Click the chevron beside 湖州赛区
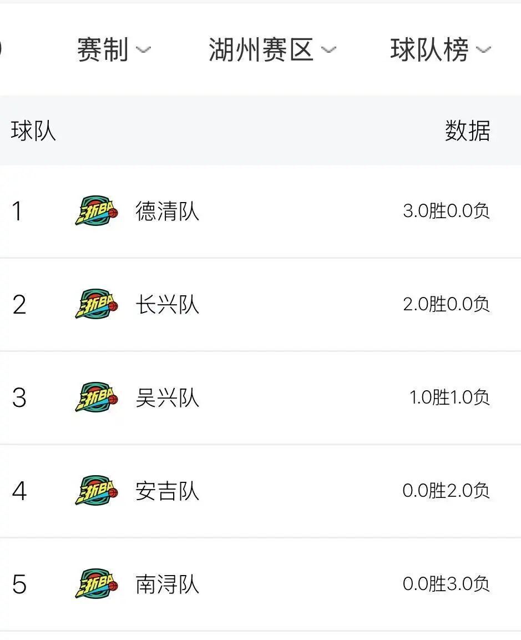Image resolution: width=521 pixels, height=640 pixels. tap(328, 50)
